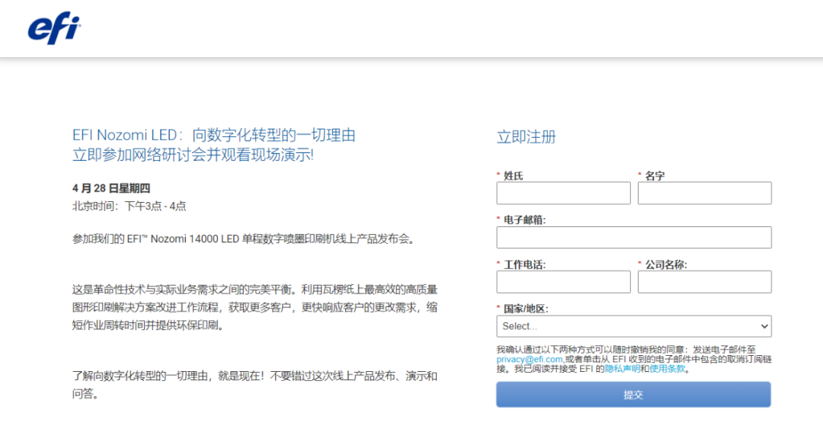The image size is (823, 442).
Task: Click the EFI logo
Action: 54,28
